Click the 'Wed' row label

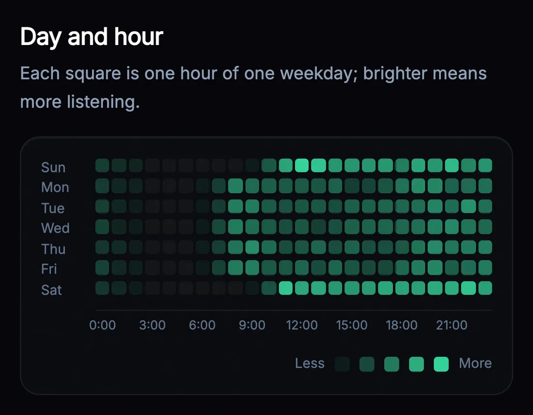(55, 228)
